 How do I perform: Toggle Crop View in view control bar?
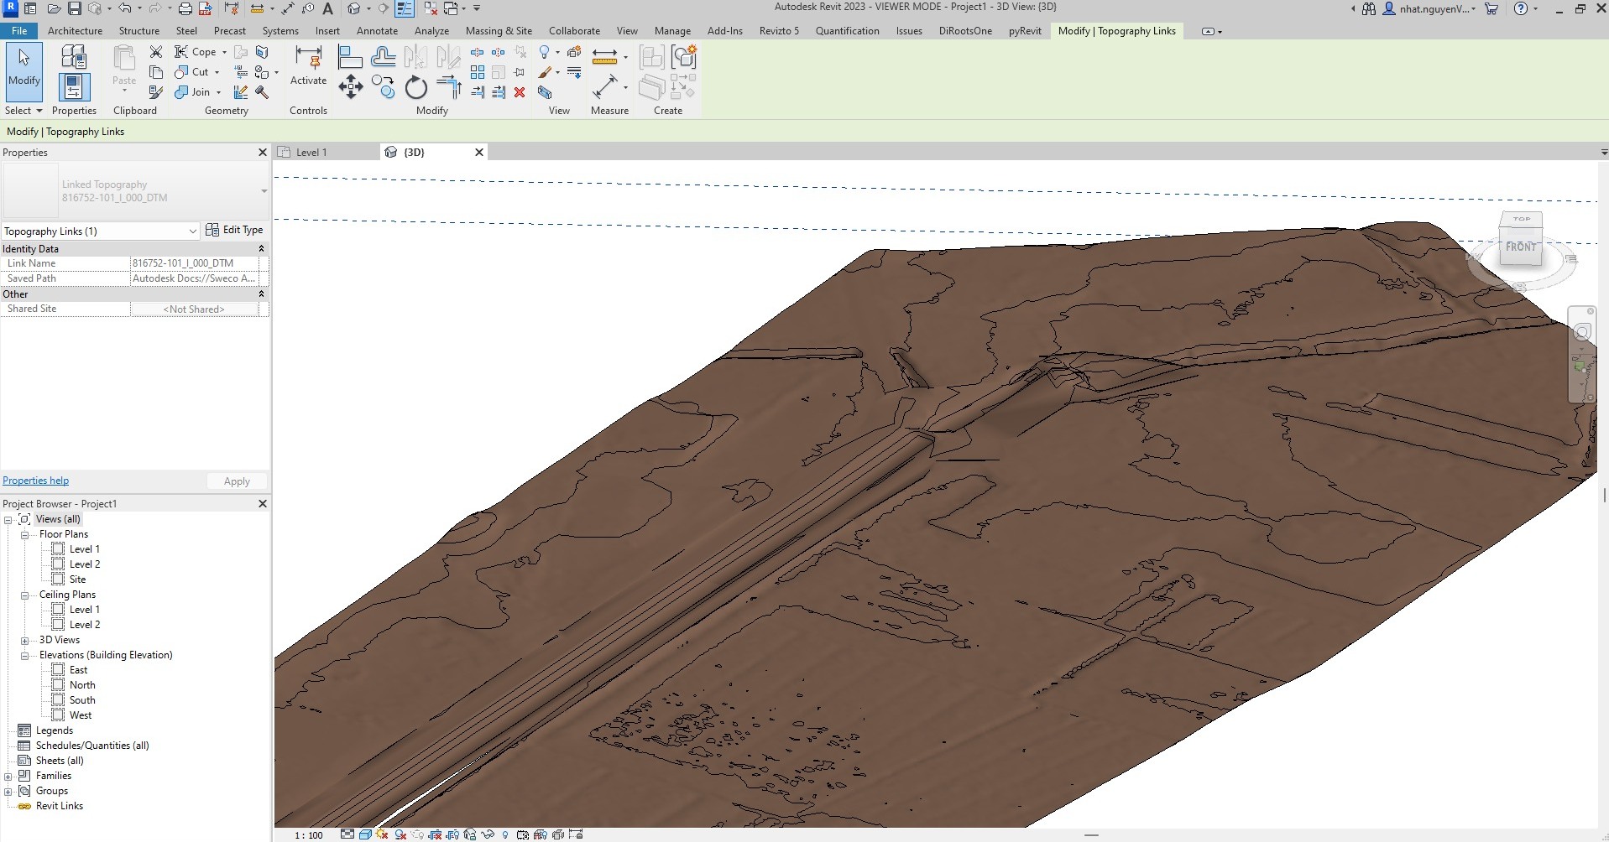(435, 834)
